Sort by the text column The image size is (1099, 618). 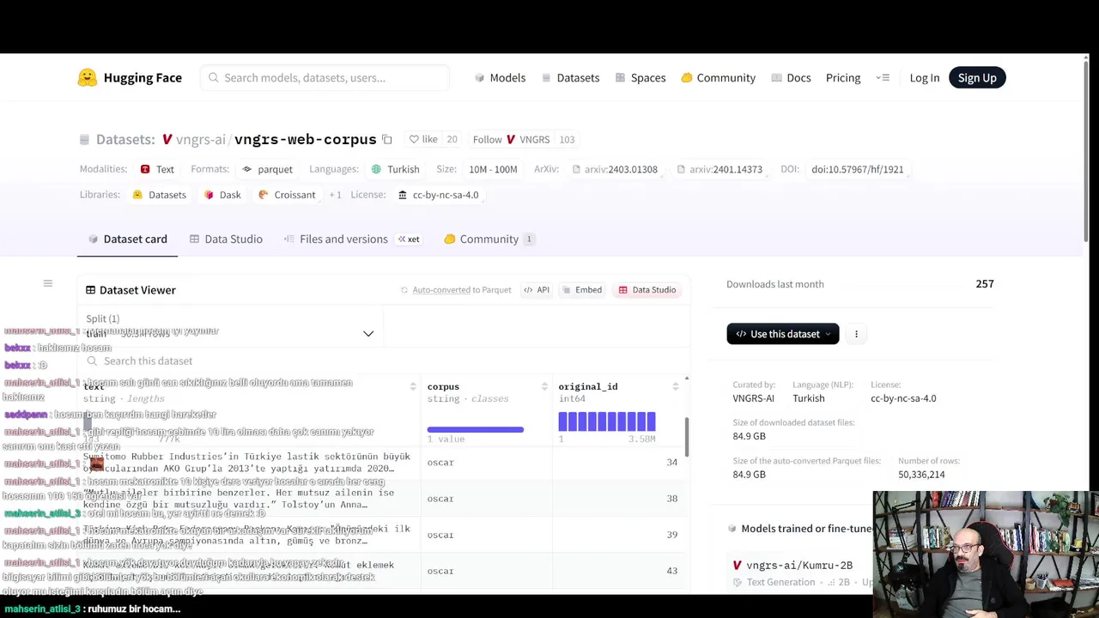pos(412,387)
